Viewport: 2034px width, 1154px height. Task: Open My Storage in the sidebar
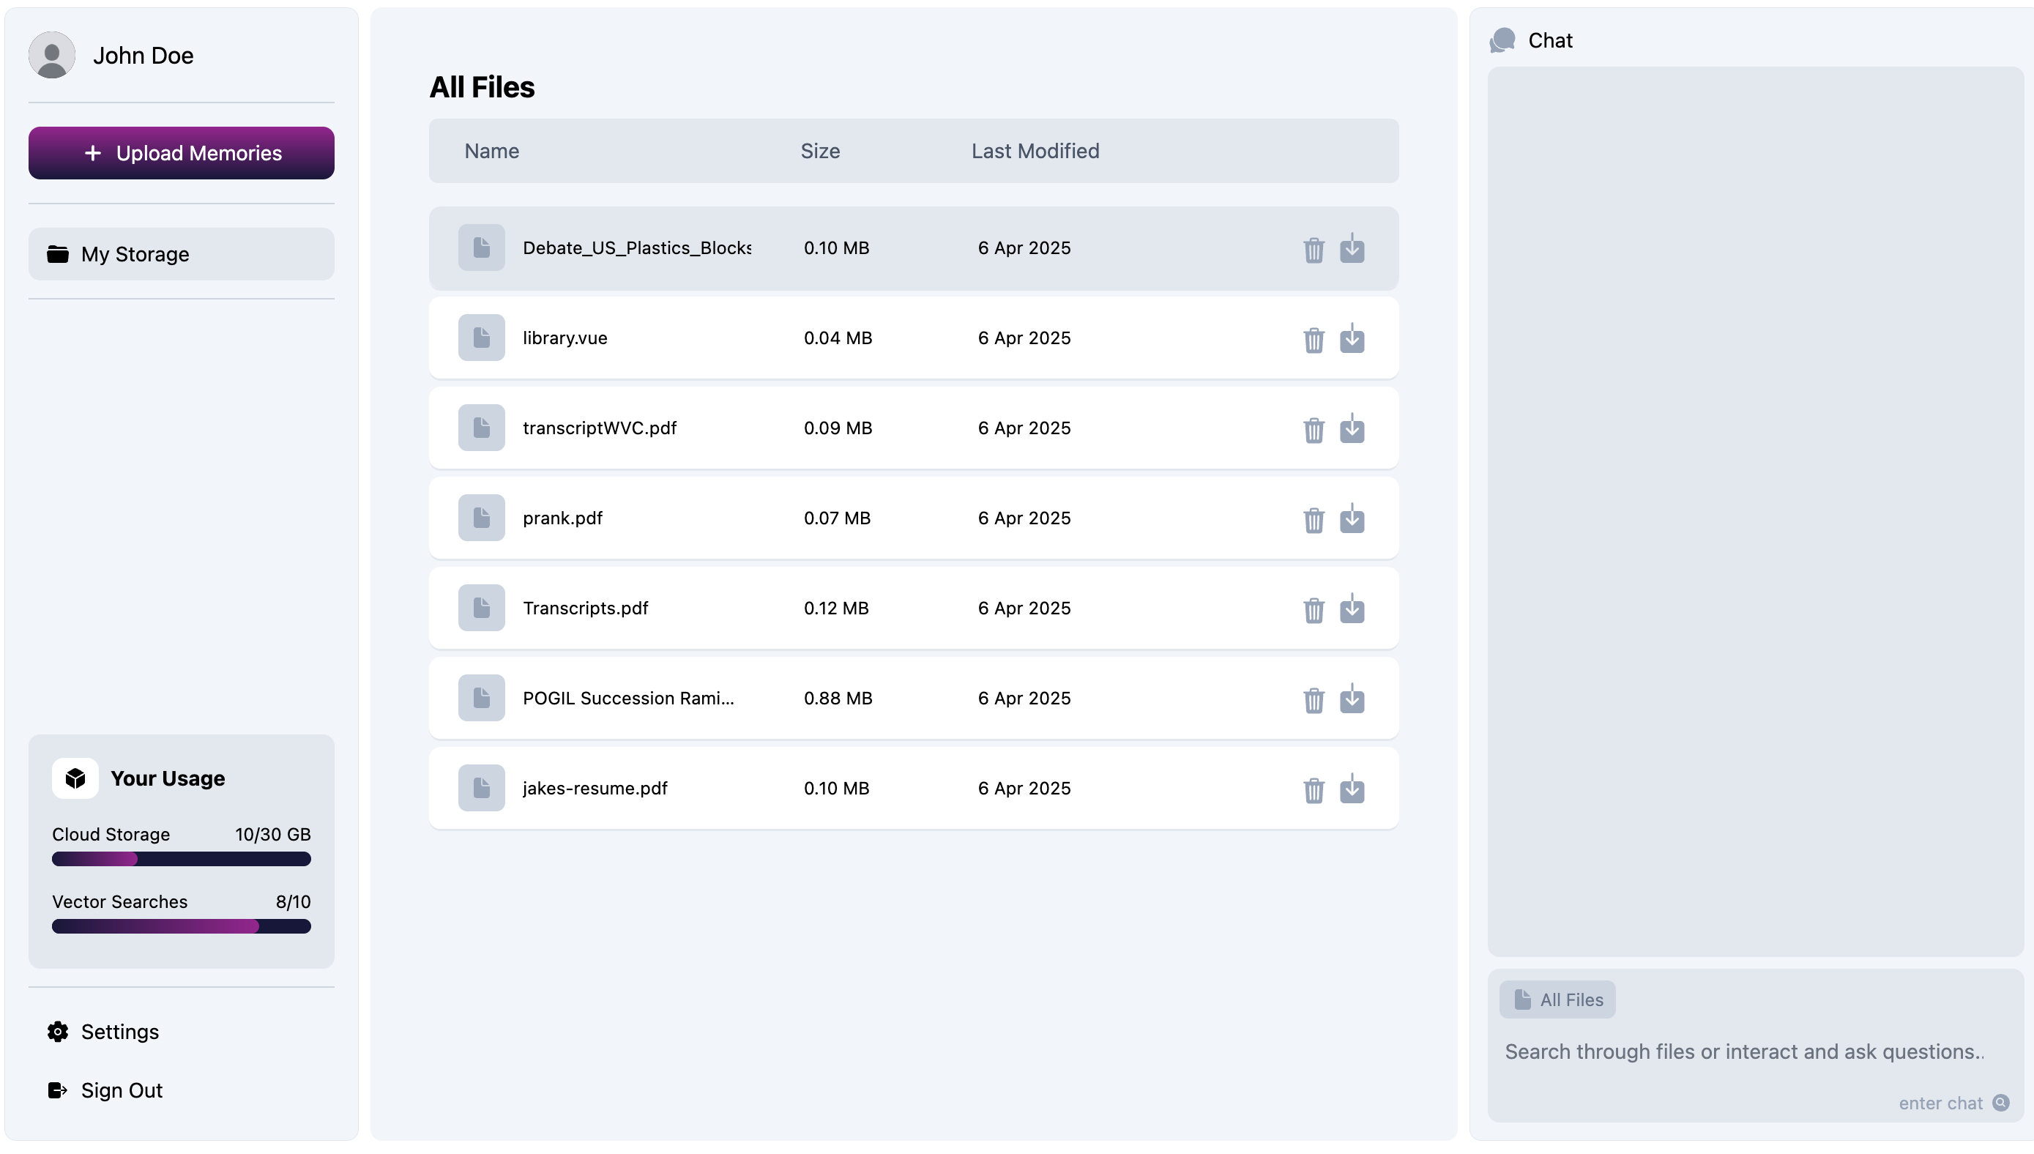tap(182, 254)
